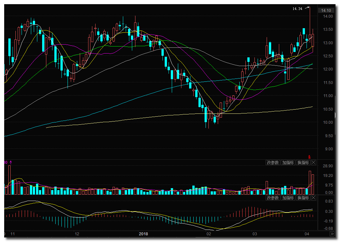Screen dimensions: 340x242
Task: Click 改参数 in the MACD panel
Action: (273, 198)
